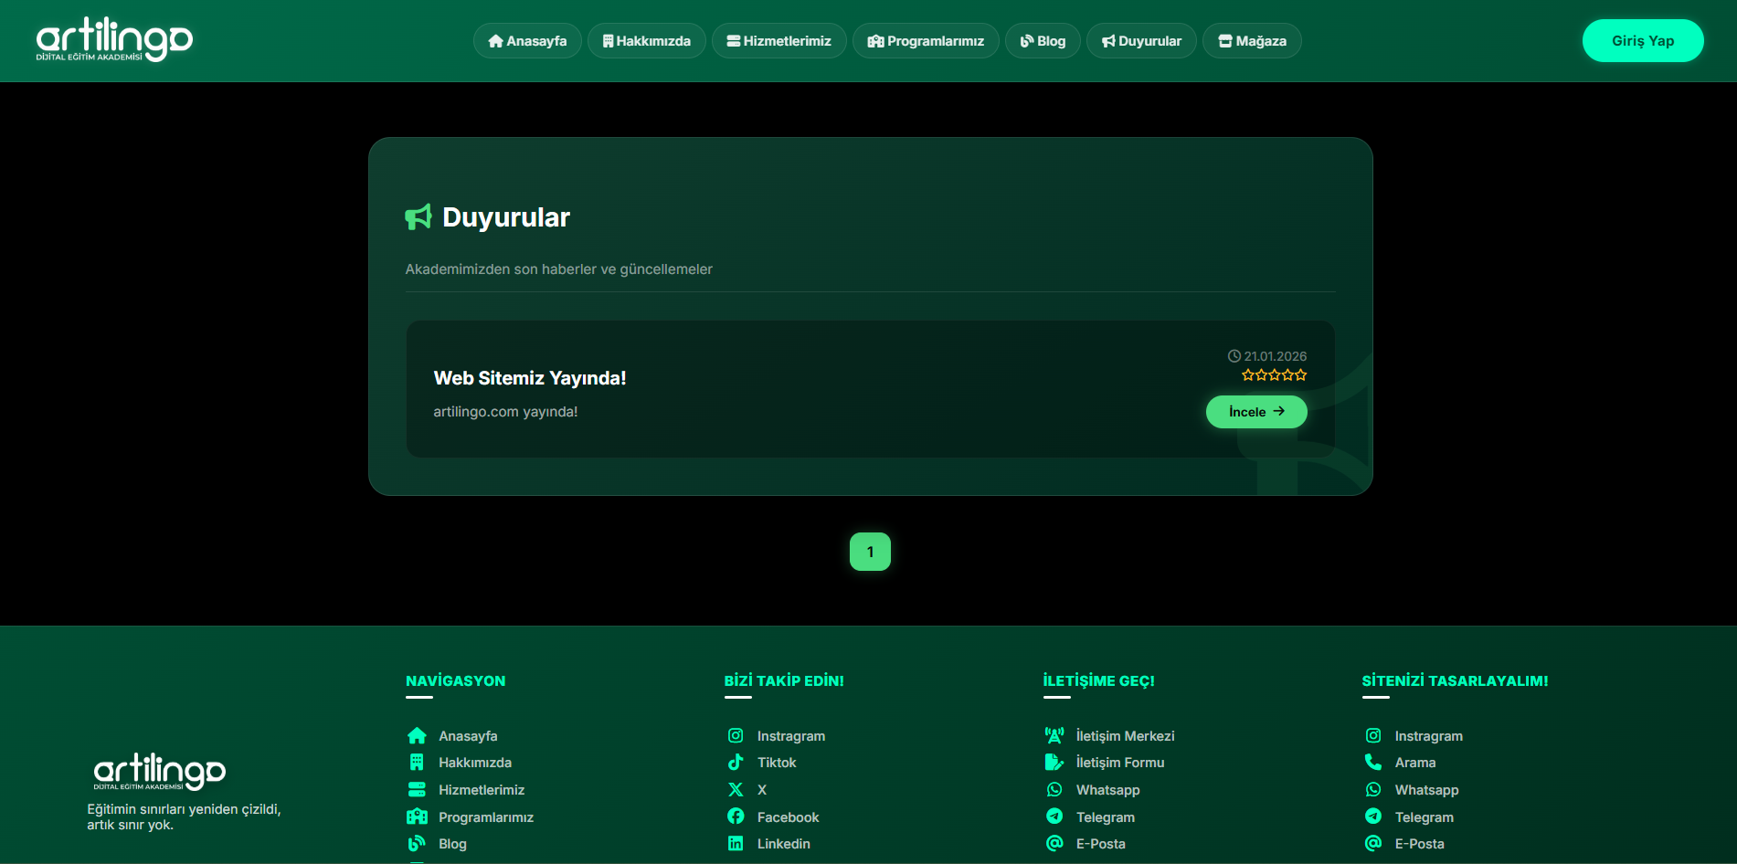Click the Telegram icon under İletişime Geç
1737x864 pixels.
pyautogui.click(x=1054, y=817)
